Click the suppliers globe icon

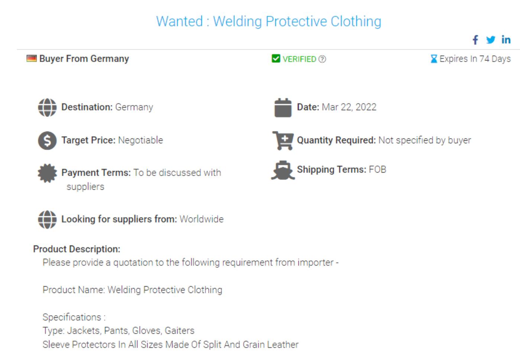click(47, 219)
